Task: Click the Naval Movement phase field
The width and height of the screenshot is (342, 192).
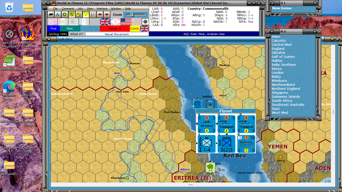Action: [x=117, y=34]
